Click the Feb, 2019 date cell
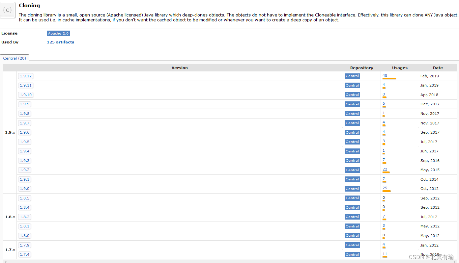The height and width of the screenshot is (263, 459). click(430, 76)
